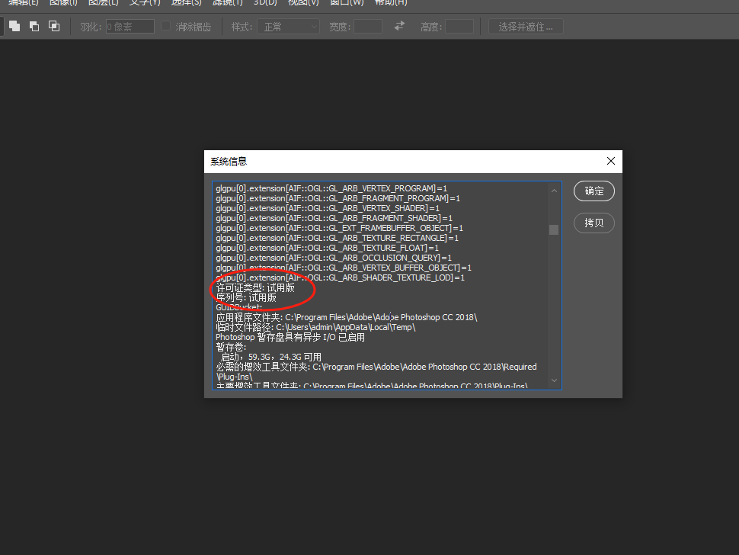
Task: Toggle the 消除锯齿 checkbox
Action: pyautogui.click(x=166, y=26)
